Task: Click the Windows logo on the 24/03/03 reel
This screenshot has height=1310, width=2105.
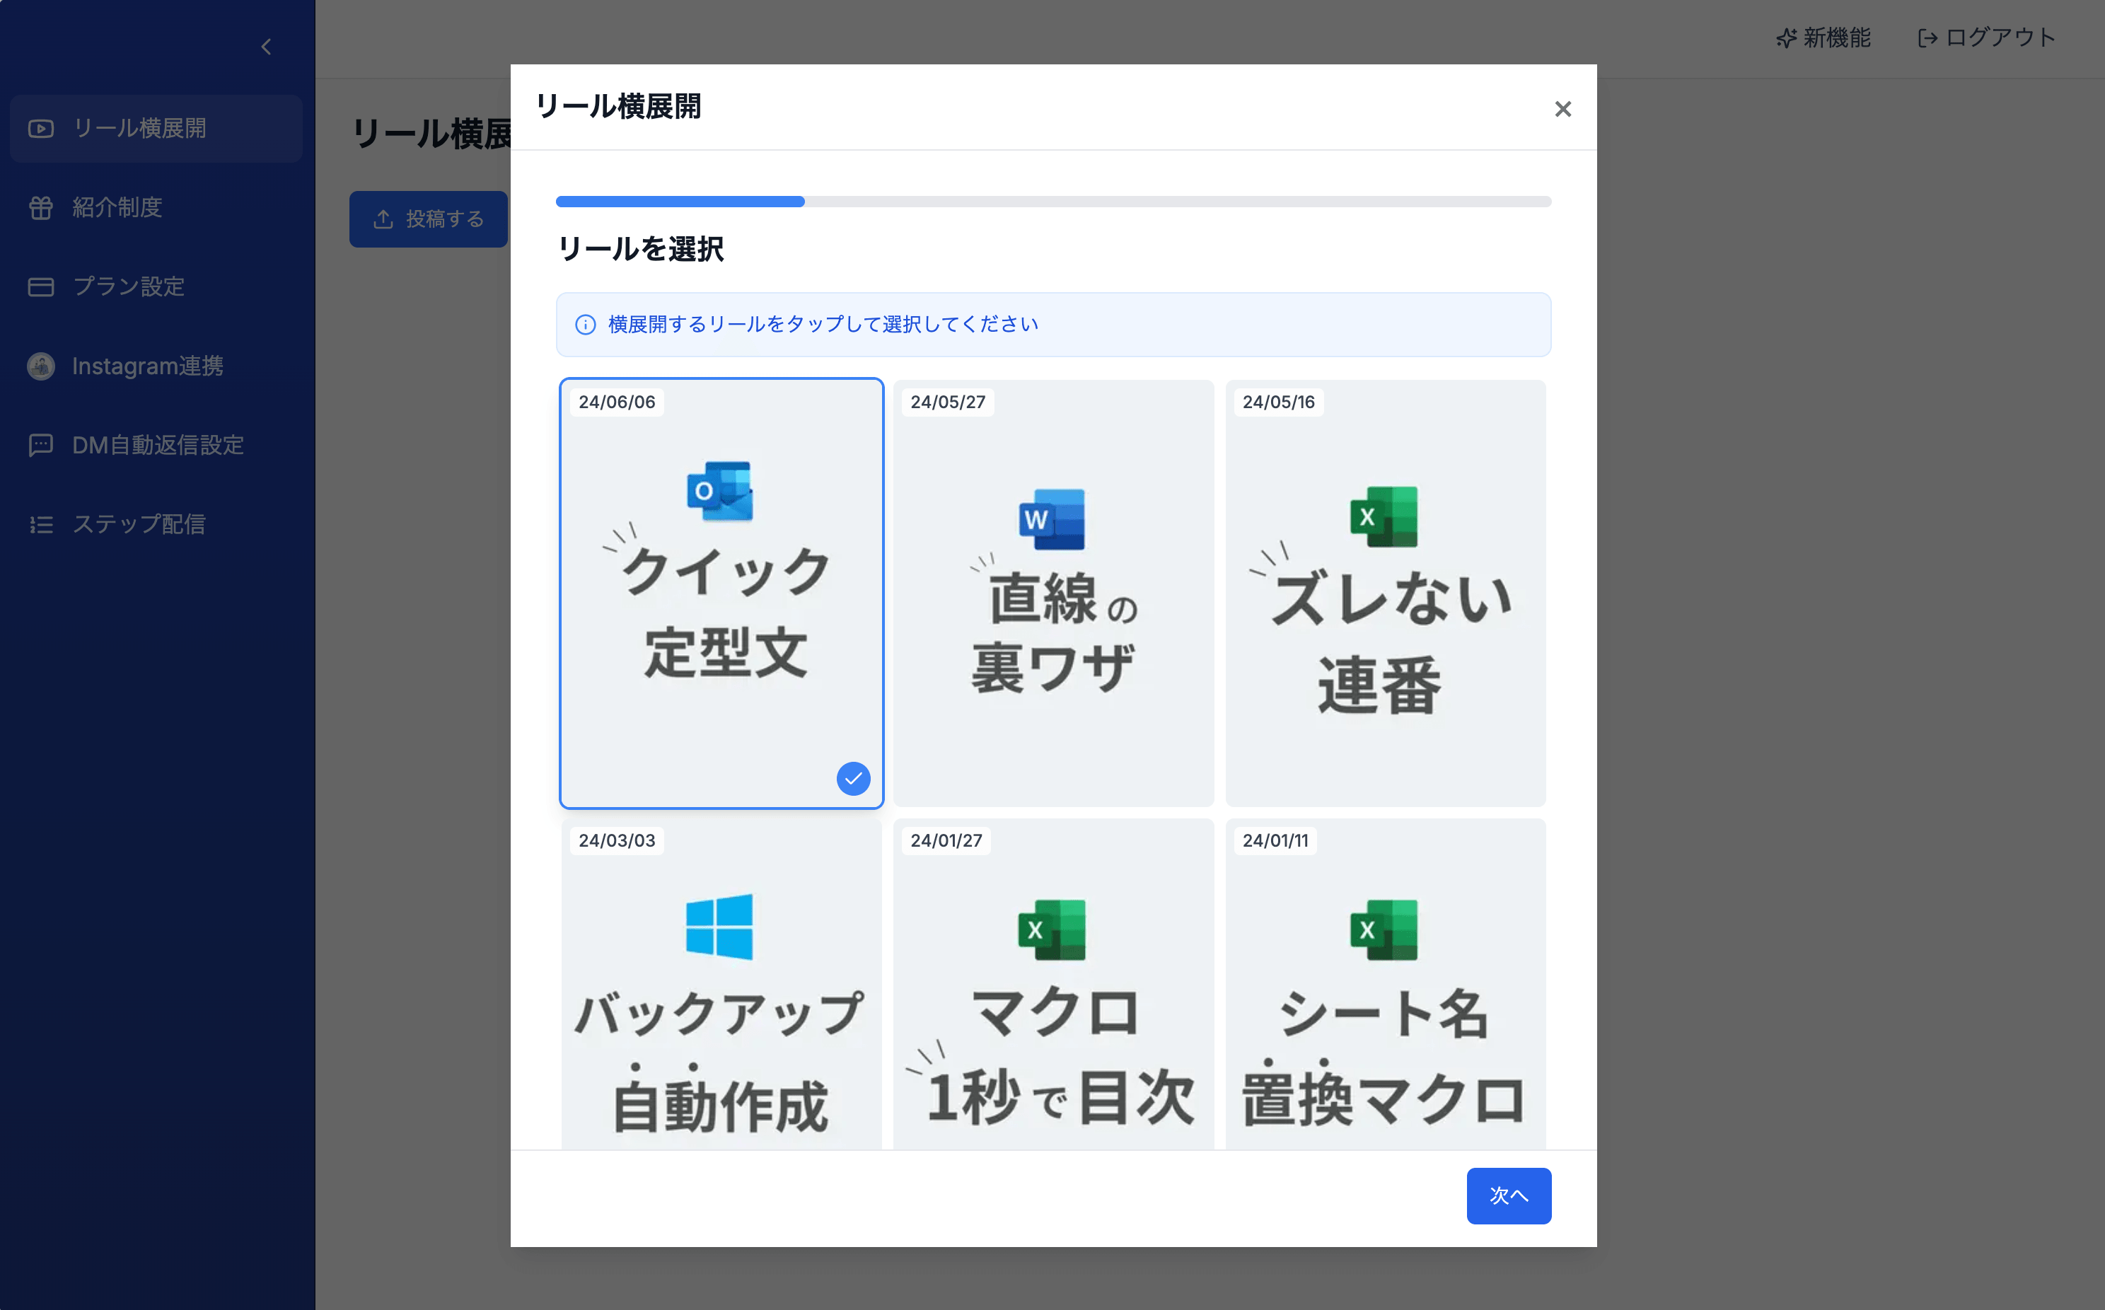Action: (x=719, y=927)
